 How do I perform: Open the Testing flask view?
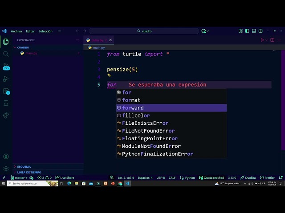(x=6, y=103)
